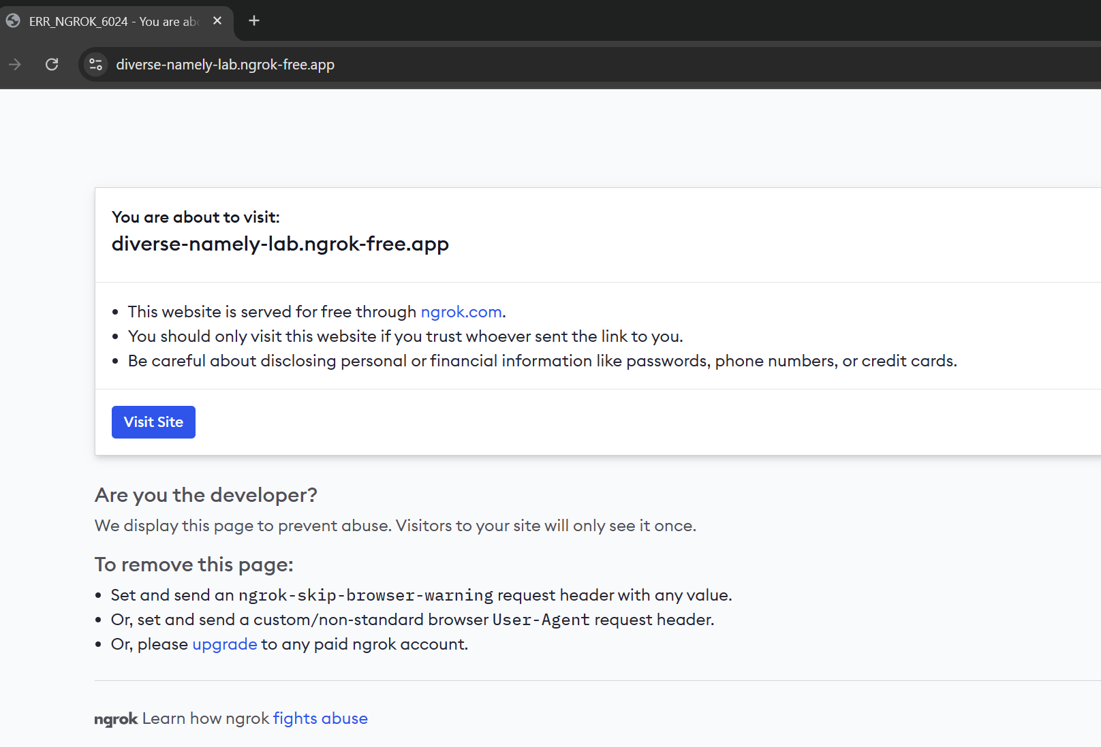Viewport: 1101px width, 747px height.
Task: Click the 'To remove this page:' heading
Action: (x=194, y=565)
